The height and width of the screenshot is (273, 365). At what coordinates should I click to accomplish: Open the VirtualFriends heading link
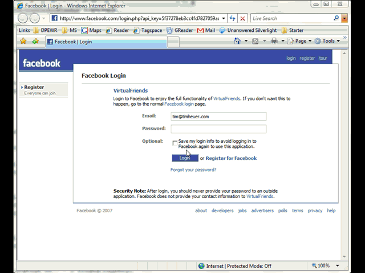point(131,90)
